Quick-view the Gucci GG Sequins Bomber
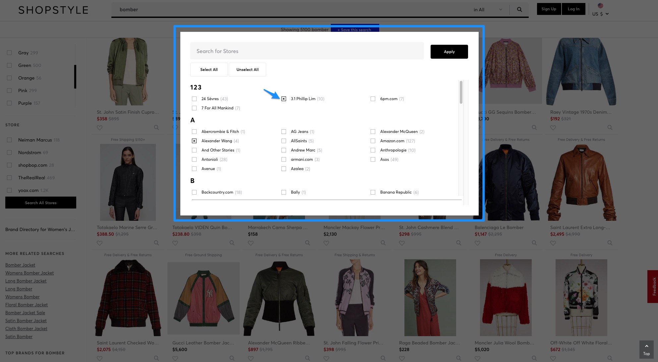658x362 pixels. click(x=534, y=128)
